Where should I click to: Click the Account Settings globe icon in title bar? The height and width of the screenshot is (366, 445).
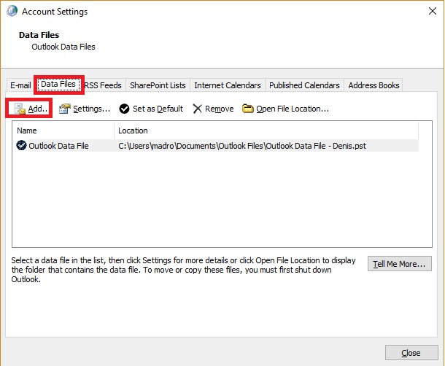(12, 12)
